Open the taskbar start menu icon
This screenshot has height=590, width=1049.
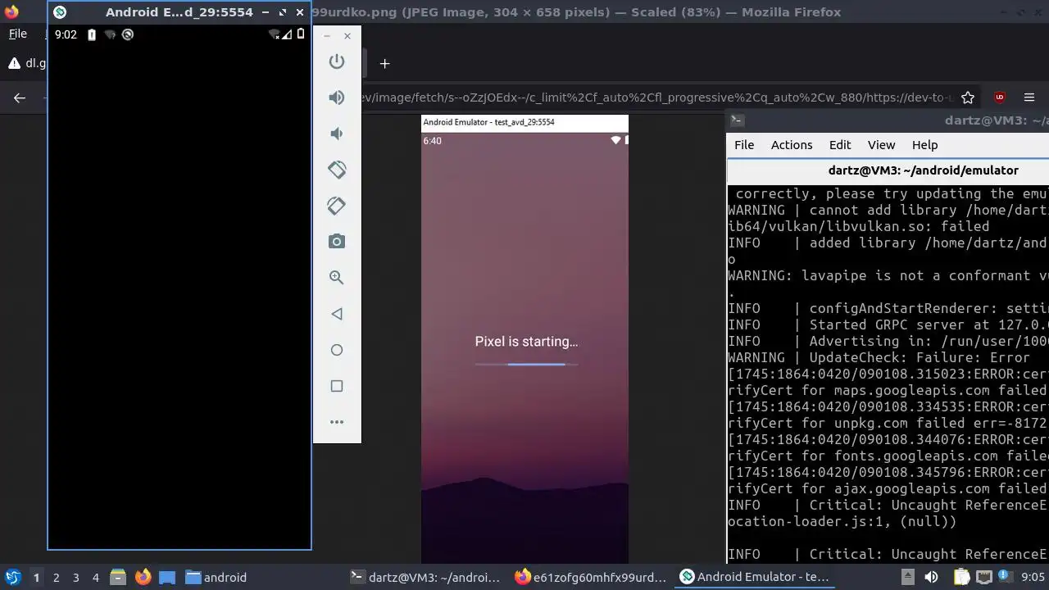click(13, 577)
